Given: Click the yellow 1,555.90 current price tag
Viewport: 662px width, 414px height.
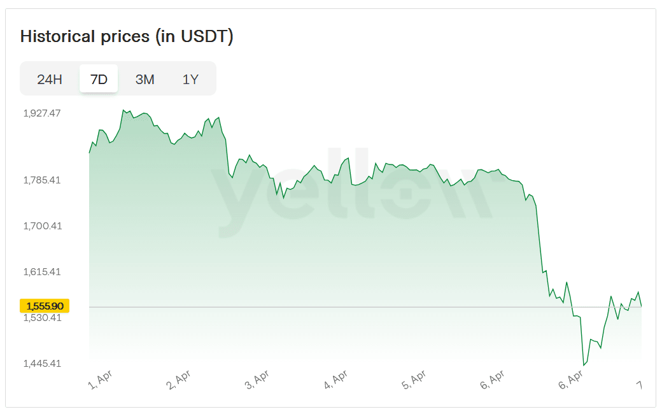Looking at the screenshot, I should tap(45, 306).
